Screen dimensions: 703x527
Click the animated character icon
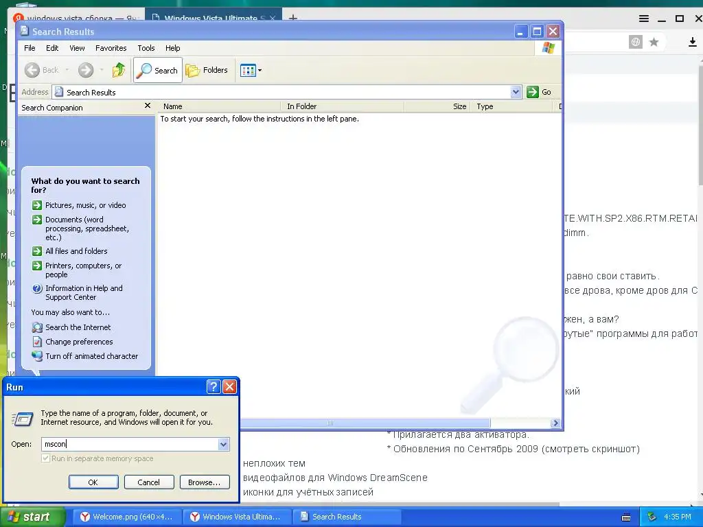tap(37, 356)
